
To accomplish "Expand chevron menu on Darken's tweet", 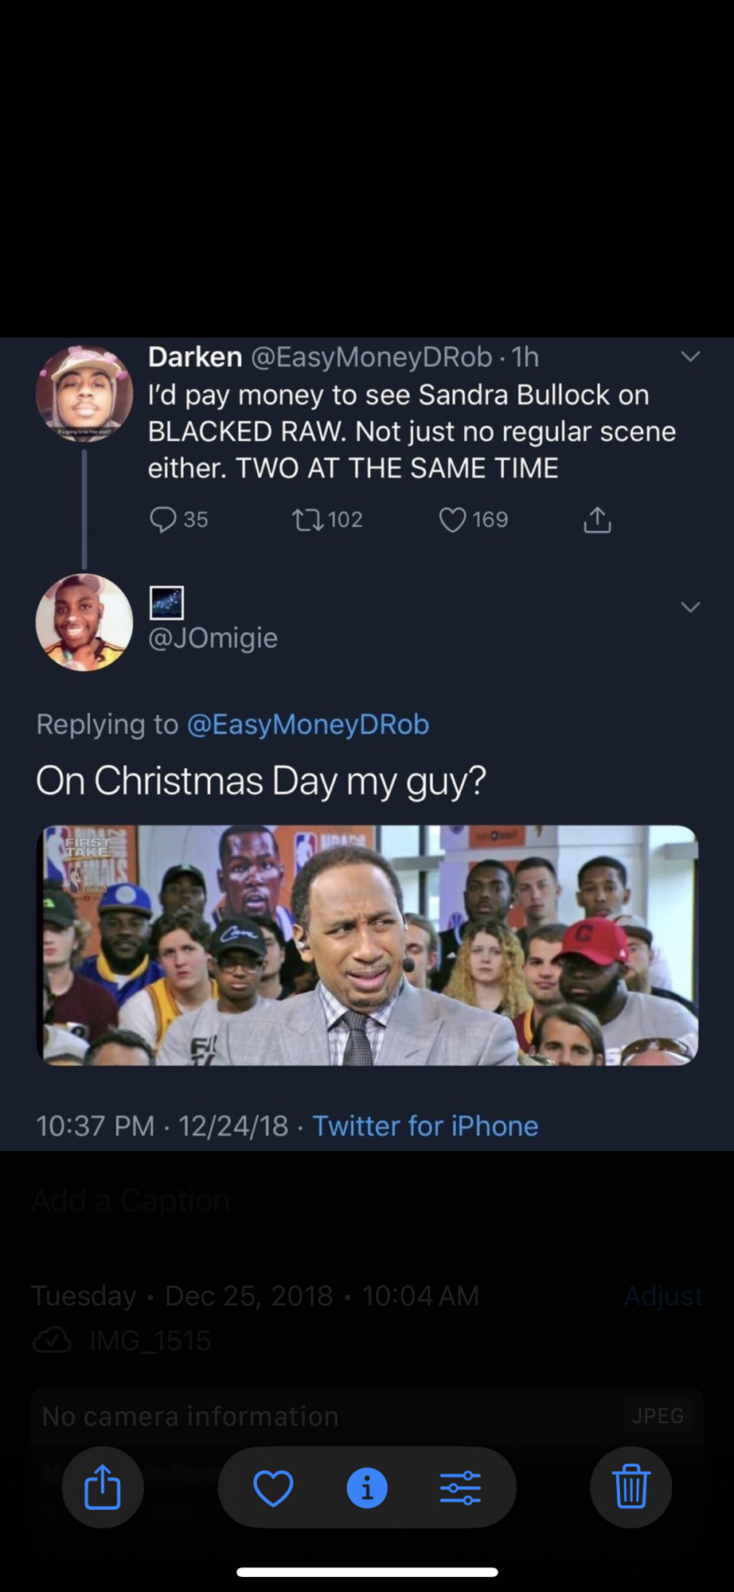I will [x=690, y=357].
